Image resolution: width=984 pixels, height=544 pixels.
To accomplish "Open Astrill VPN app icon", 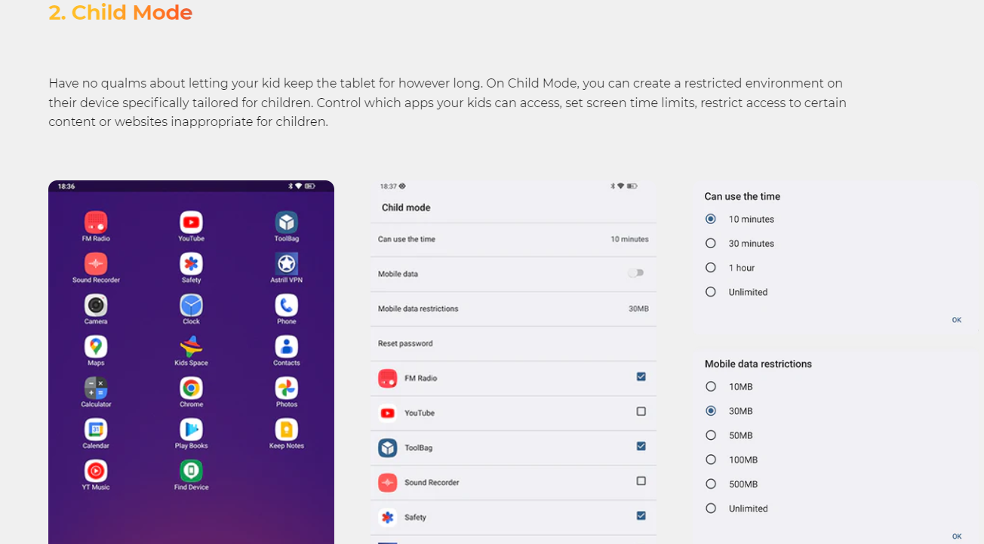I will pos(287,264).
